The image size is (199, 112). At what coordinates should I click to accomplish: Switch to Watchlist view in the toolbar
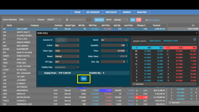coord(99,20)
